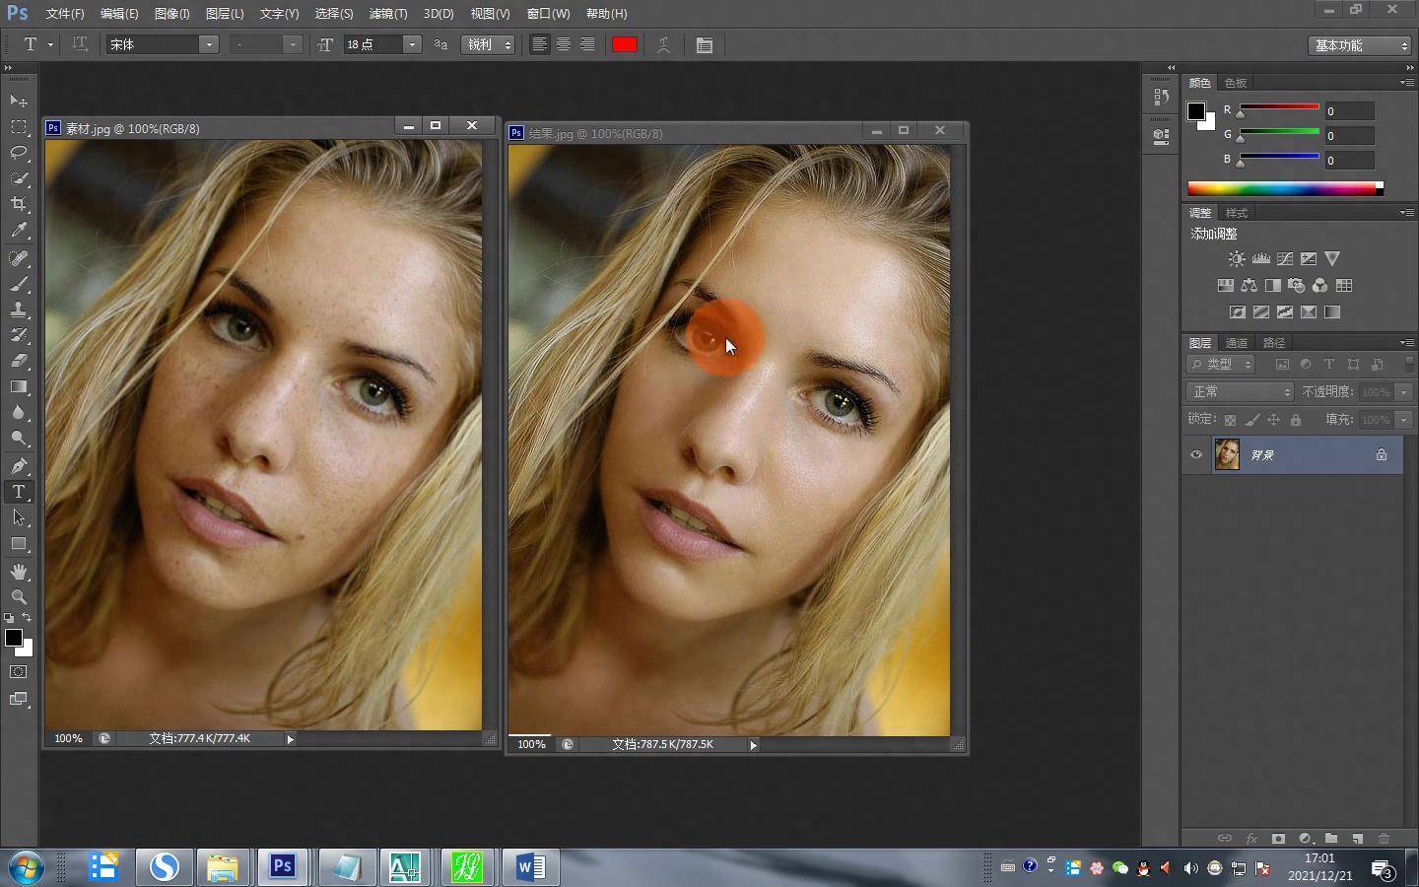
Task: Switch to the 通道 tab
Action: (1236, 343)
